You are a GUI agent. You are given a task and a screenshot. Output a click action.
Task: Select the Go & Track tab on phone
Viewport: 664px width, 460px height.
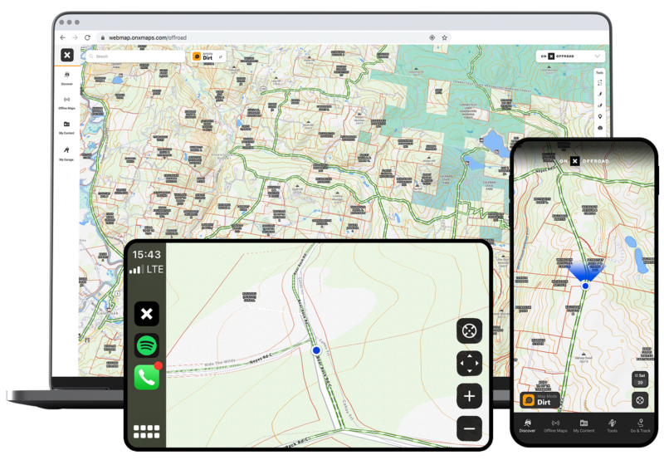coord(640,424)
